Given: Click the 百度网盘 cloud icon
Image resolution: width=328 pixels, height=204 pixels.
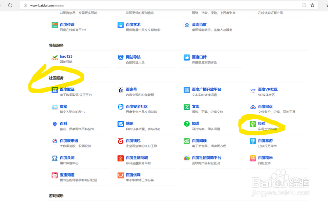Looking at the screenshot, I should [x=253, y=107].
